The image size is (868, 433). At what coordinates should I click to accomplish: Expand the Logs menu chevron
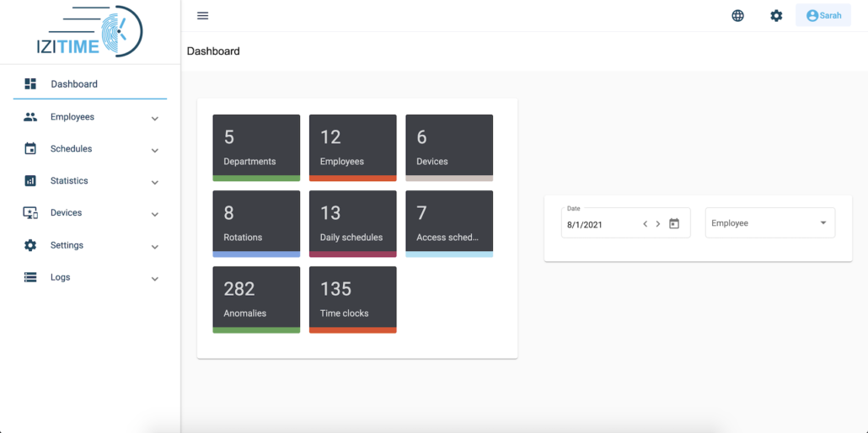(x=155, y=279)
